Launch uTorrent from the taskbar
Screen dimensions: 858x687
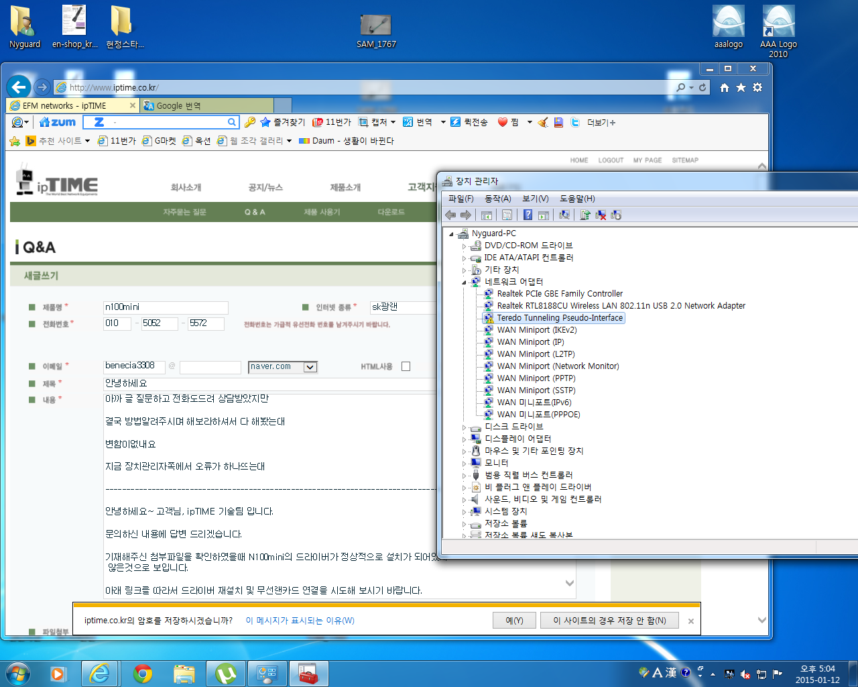tap(226, 673)
